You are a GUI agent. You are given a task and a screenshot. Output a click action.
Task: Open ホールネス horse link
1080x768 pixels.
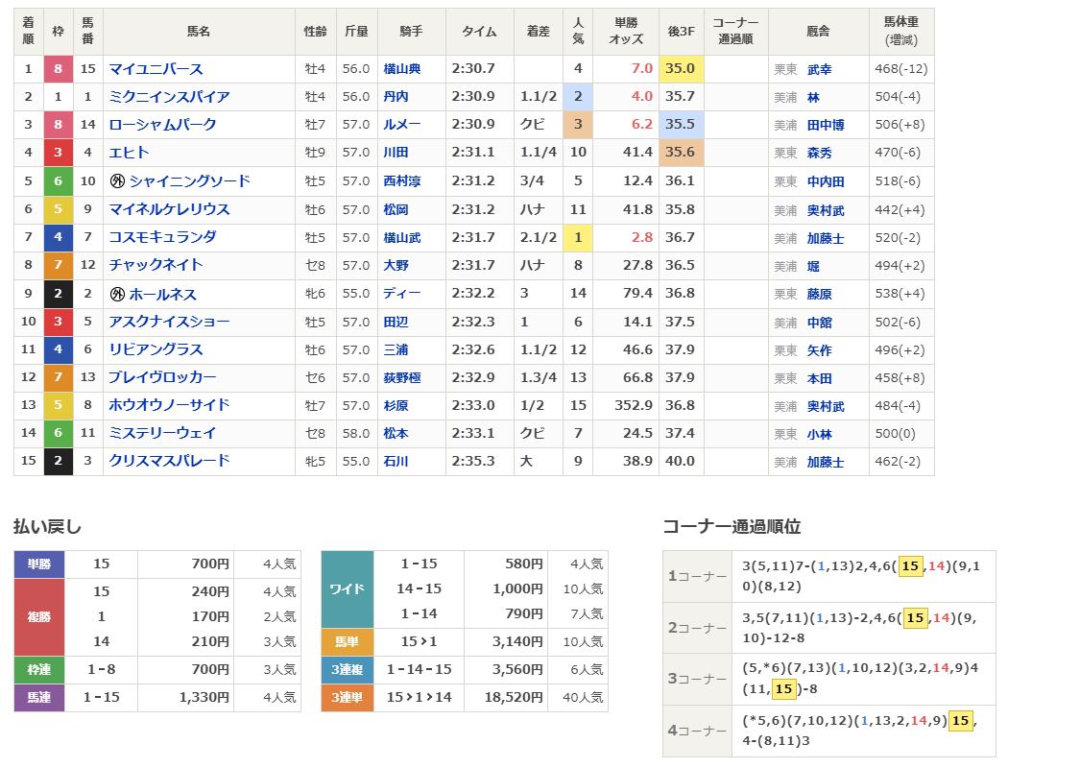(x=162, y=294)
